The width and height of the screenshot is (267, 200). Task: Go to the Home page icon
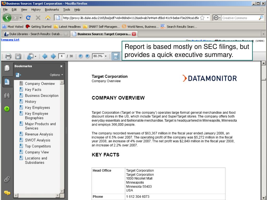(48, 18)
